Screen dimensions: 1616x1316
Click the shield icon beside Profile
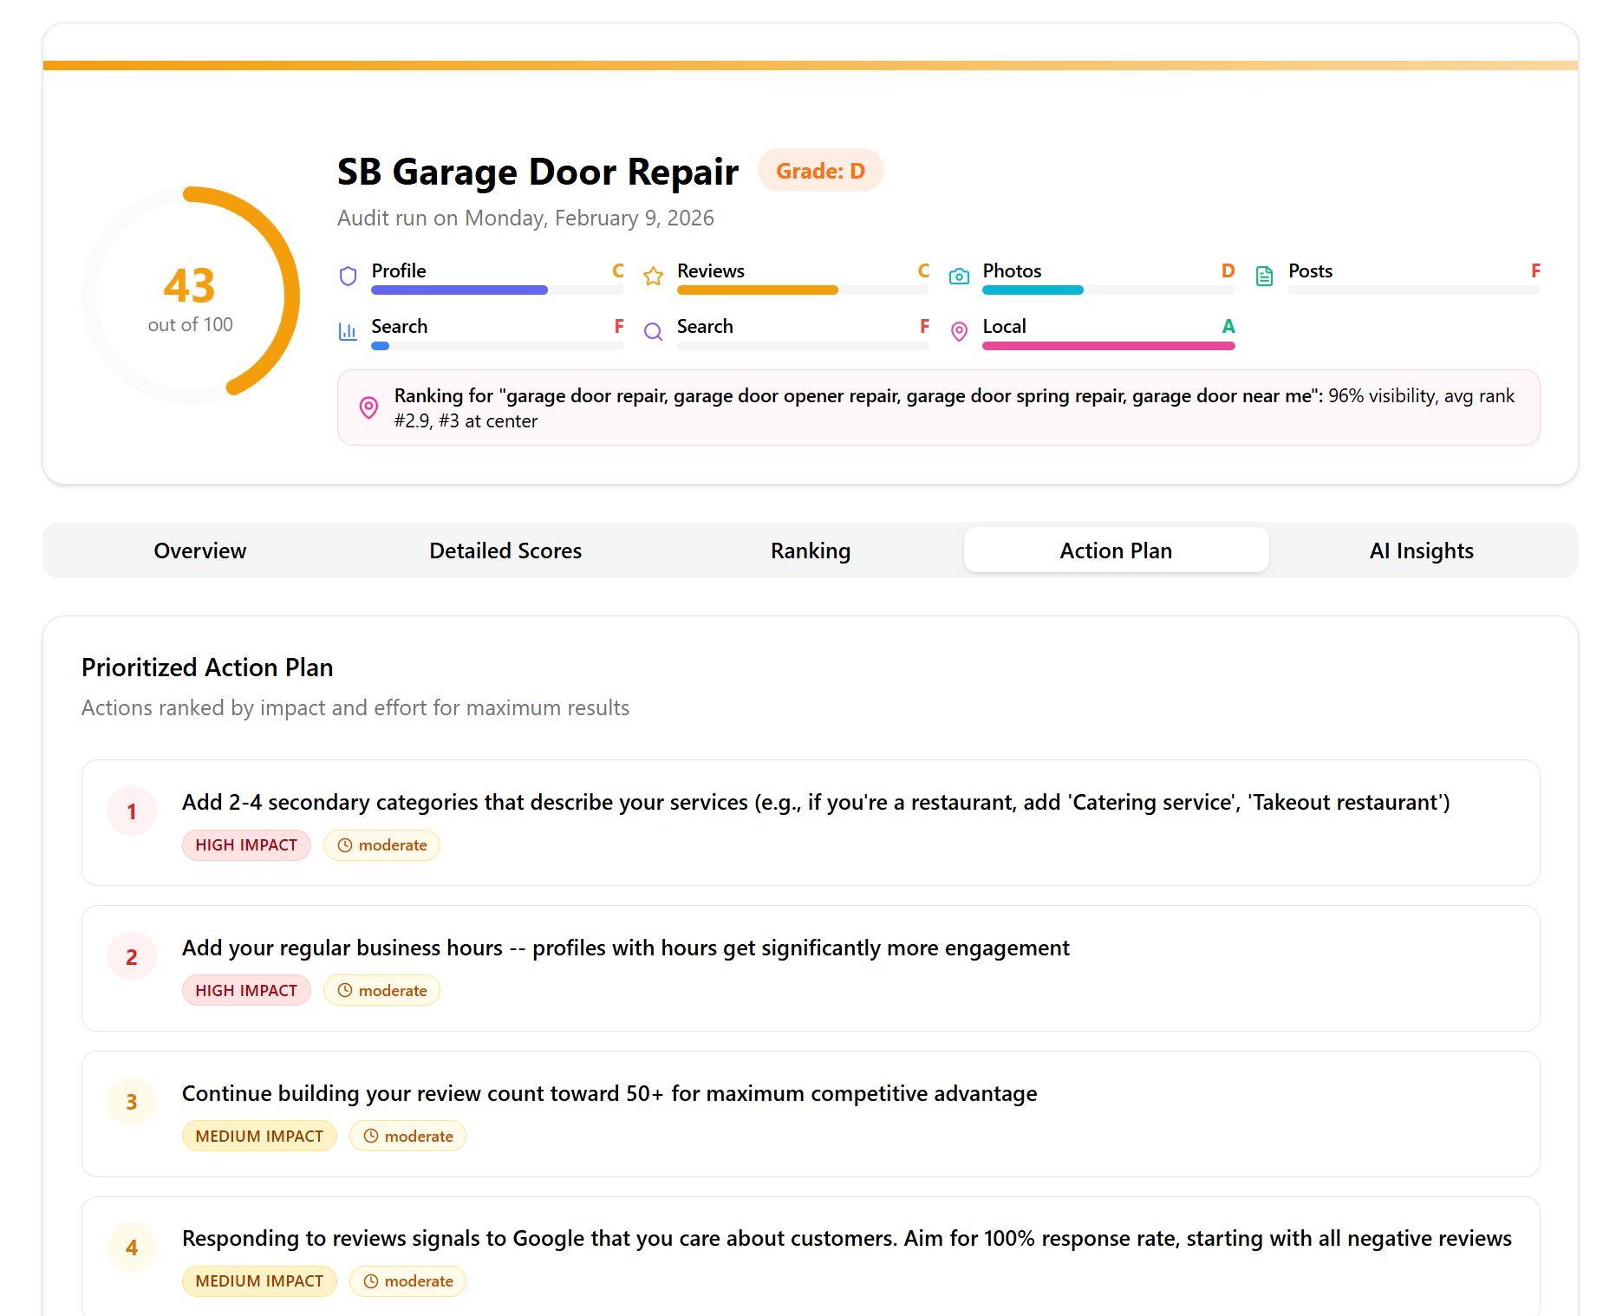(348, 276)
